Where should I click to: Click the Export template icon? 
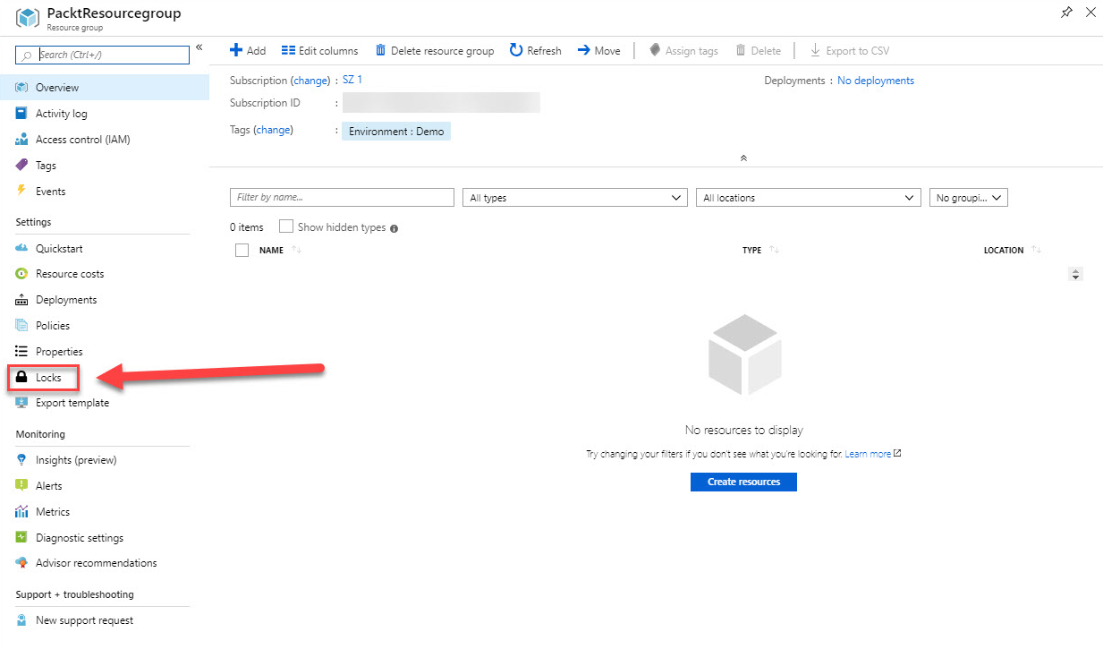(22, 403)
